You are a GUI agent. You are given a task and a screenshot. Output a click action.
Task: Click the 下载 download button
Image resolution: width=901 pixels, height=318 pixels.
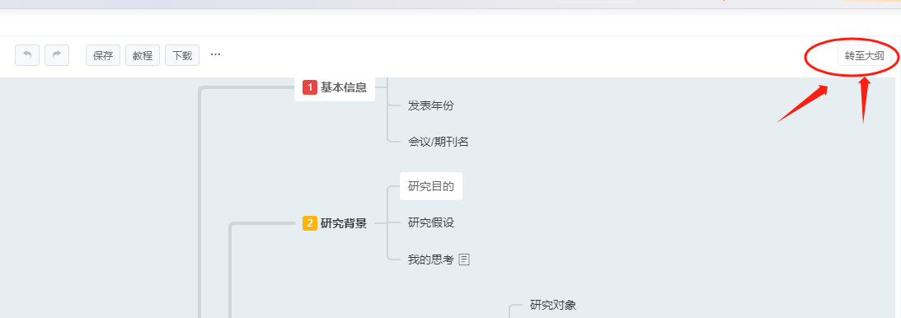(x=182, y=56)
